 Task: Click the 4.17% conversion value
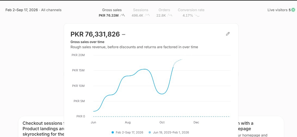click(x=188, y=16)
